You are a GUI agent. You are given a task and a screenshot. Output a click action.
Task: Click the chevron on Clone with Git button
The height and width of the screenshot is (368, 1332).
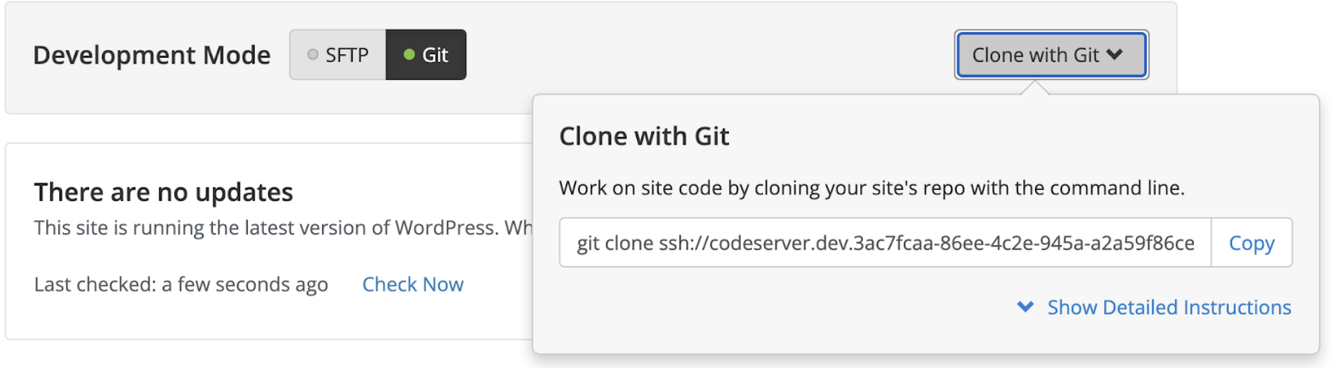click(1114, 55)
